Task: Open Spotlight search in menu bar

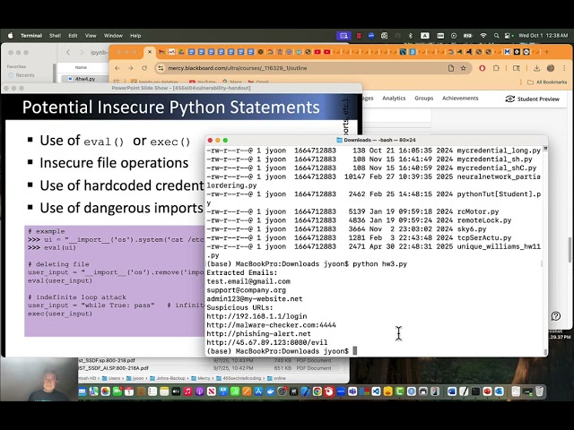Action: (496, 36)
